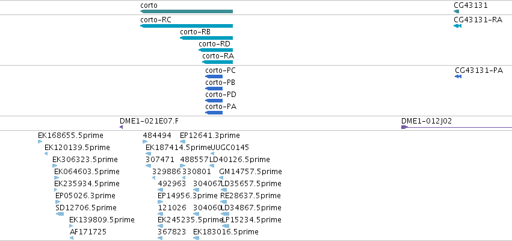
Task: Select the corto gene bar
Action: tap(187, 11)
